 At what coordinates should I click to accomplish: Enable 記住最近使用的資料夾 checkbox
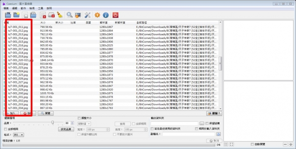152,128
